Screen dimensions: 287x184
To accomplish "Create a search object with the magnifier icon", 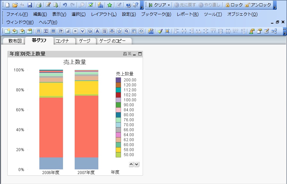I will (x=126, y=31).
